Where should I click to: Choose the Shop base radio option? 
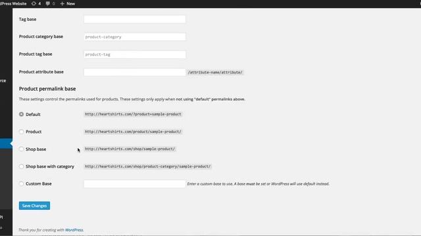click(21, 149)
